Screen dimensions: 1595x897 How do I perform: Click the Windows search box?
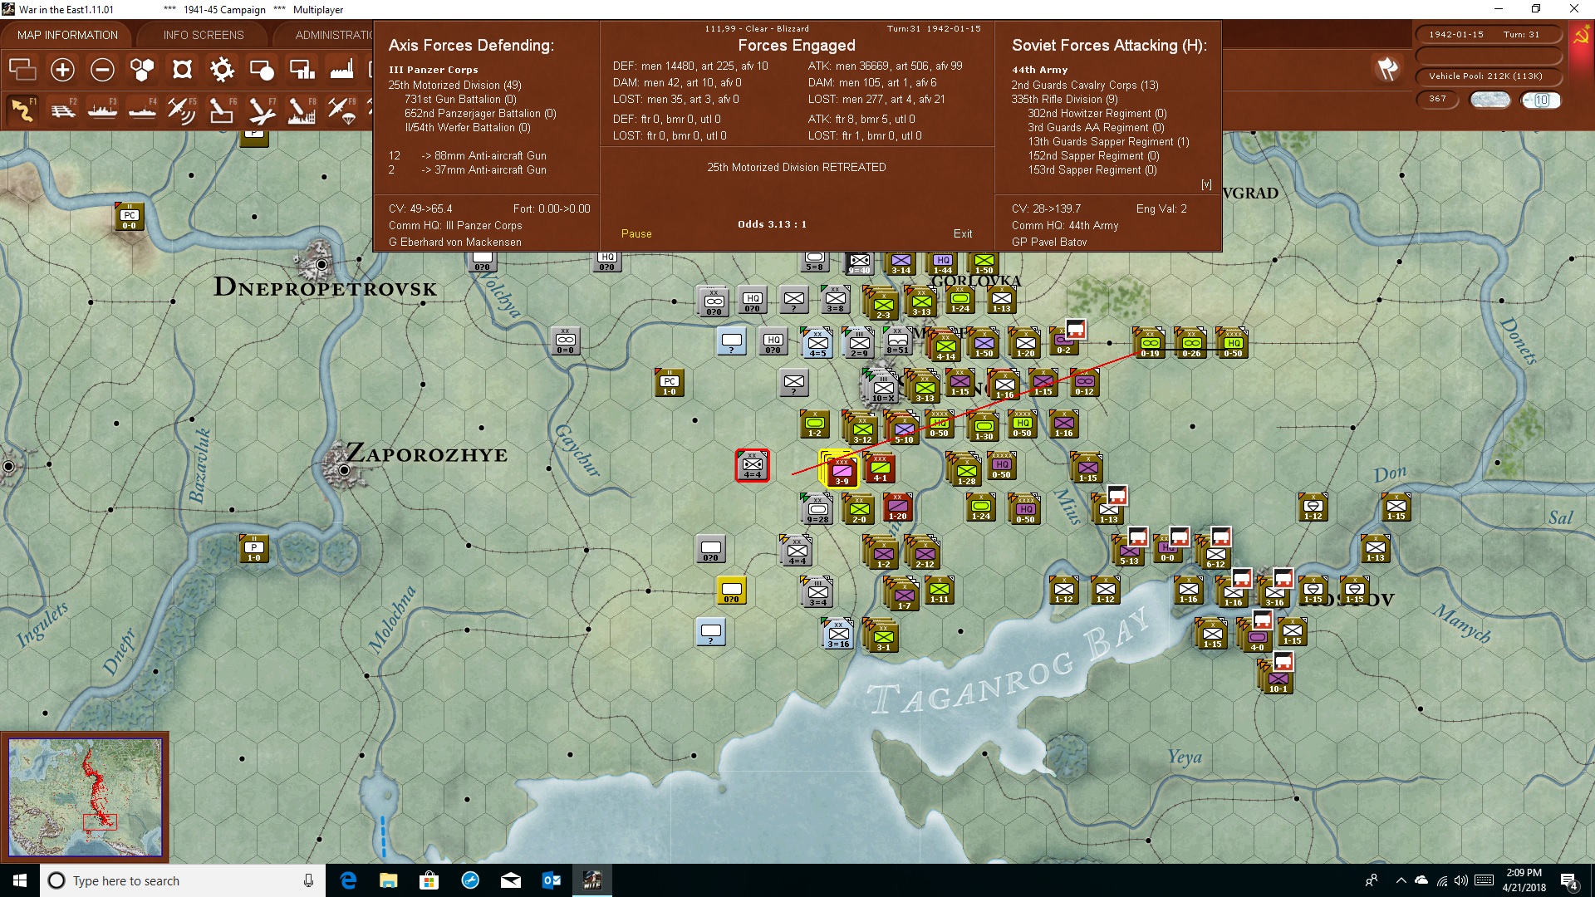coord(183,880)
